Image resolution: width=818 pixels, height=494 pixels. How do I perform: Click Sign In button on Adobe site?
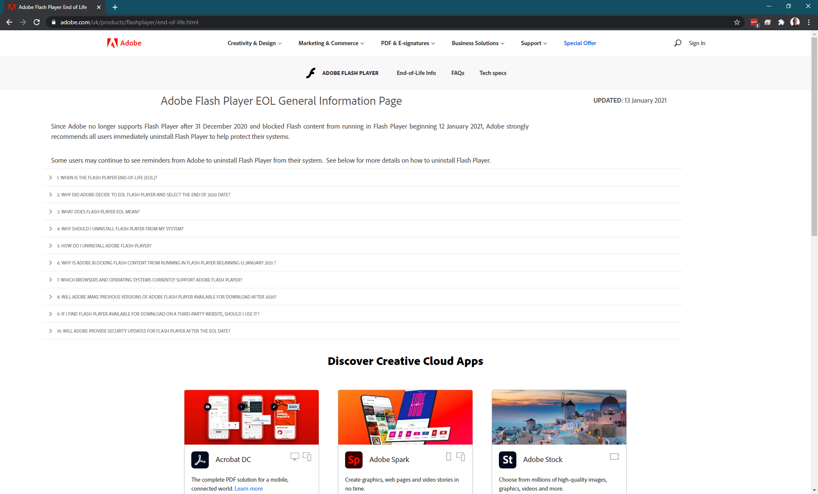point(697,43)
